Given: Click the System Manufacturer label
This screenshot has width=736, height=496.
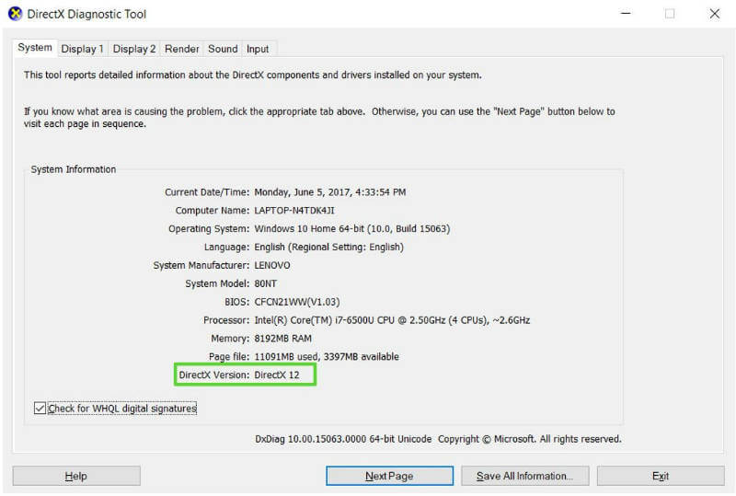Looking at the screenshot, I should coord(201,265).
